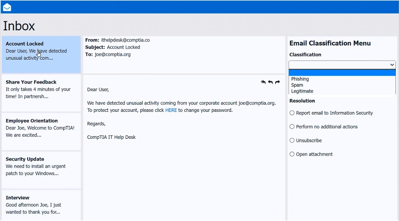Click the Forward arrow icon

tap(277, 82)
